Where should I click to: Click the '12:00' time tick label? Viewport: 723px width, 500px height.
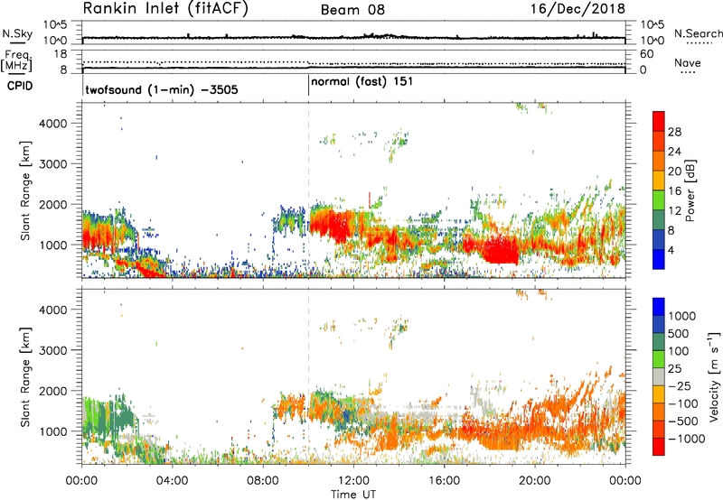click(x=353, y=481)
